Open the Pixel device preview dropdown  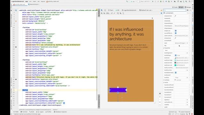point(111,10)
